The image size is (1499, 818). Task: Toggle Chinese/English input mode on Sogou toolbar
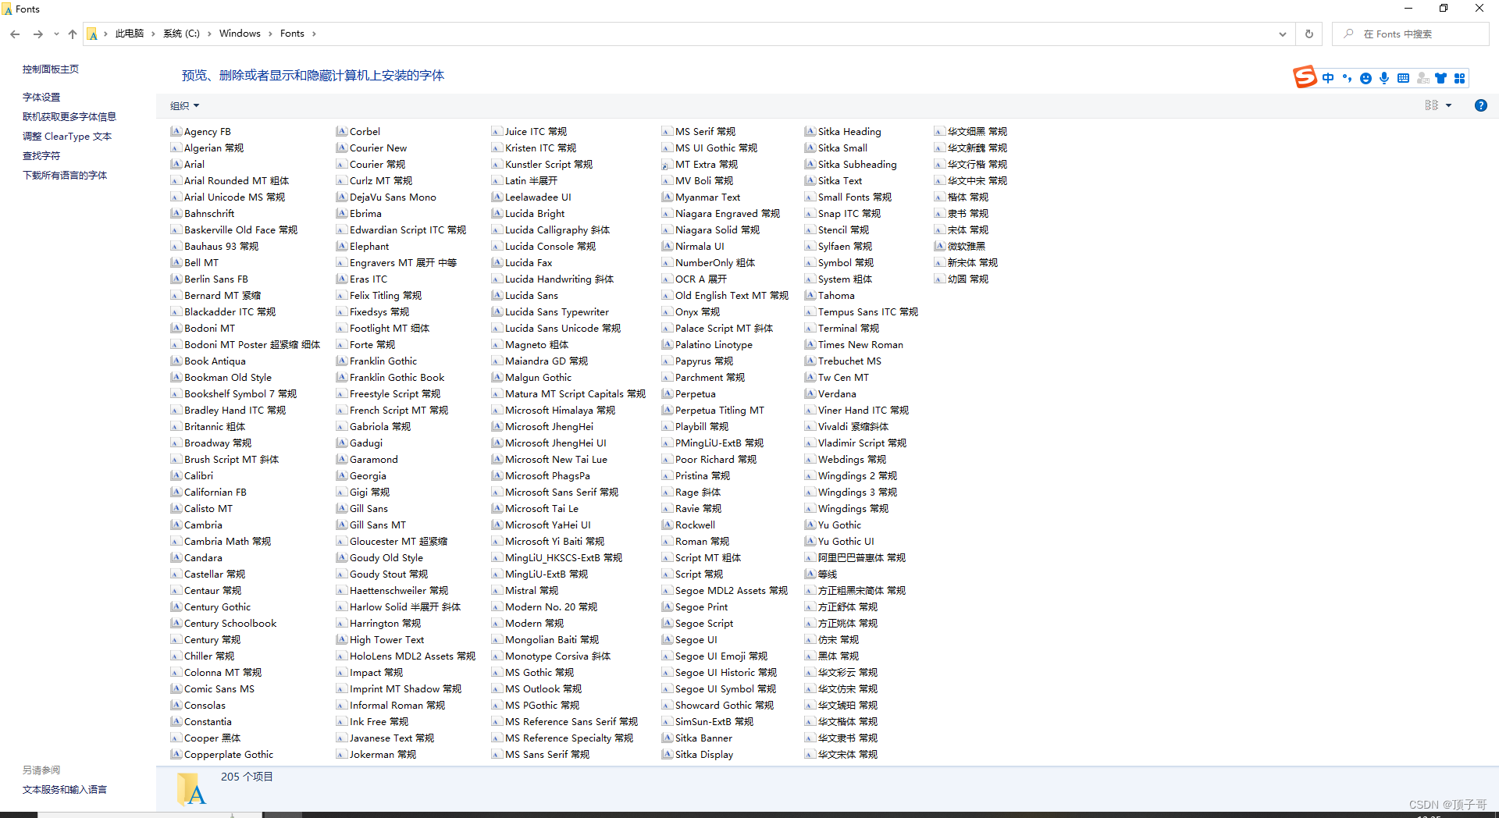[1327, 78]
